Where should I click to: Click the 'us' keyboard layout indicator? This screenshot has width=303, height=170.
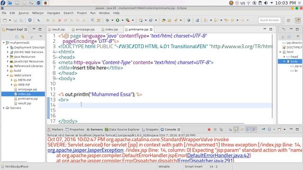(x=243, y=3)
